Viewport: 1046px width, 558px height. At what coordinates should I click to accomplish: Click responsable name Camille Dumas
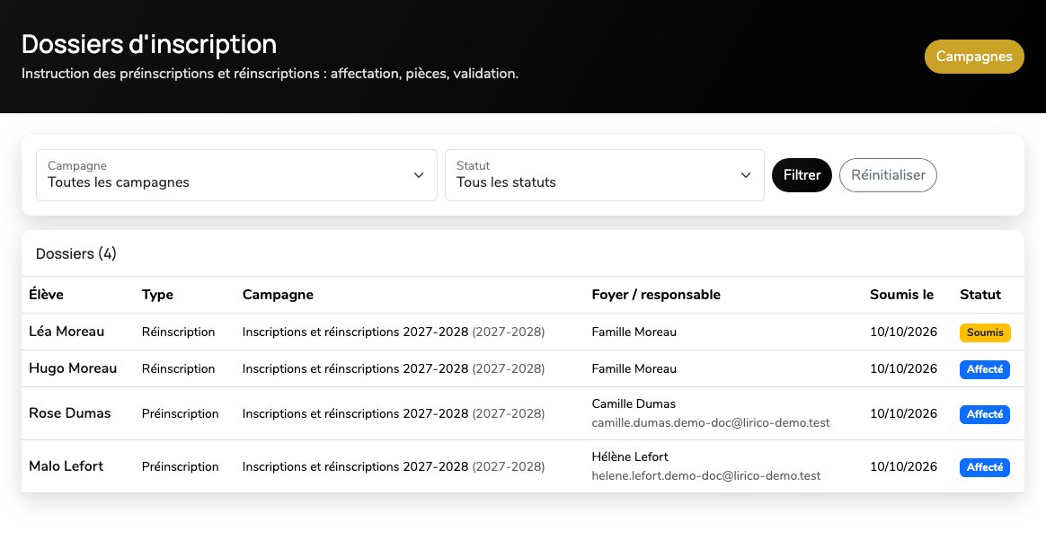point(634,404)
